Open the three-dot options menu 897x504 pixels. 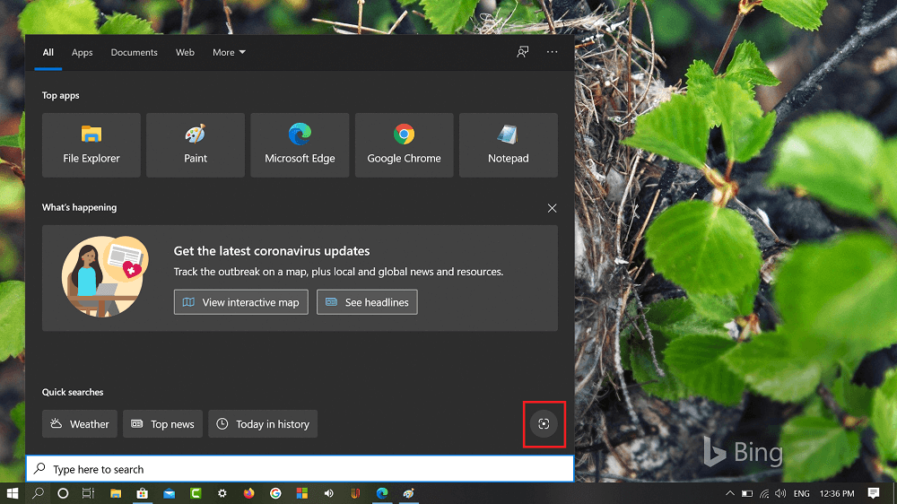click(x=552, y=52)
